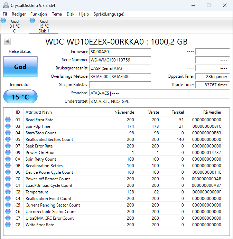Open the Fil menu

tap(5, 14)
